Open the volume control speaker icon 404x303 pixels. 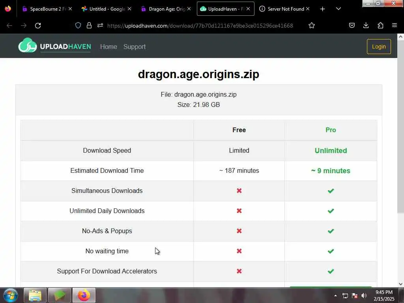point(364,296)
